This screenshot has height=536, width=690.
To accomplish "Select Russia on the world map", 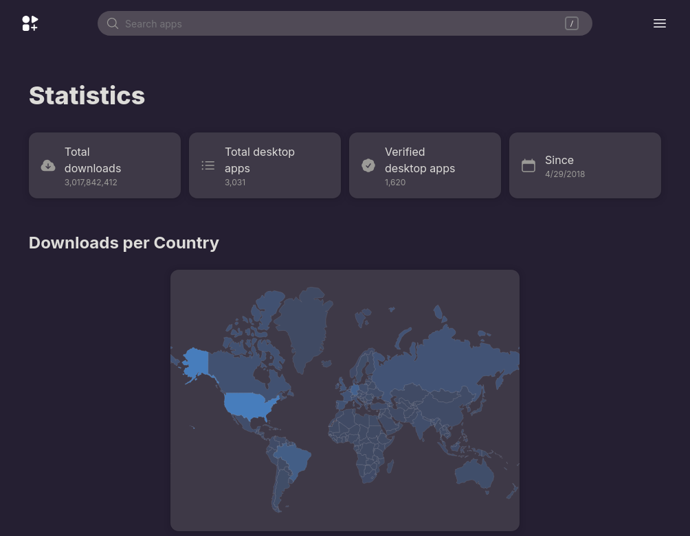I will click(447, 357).
